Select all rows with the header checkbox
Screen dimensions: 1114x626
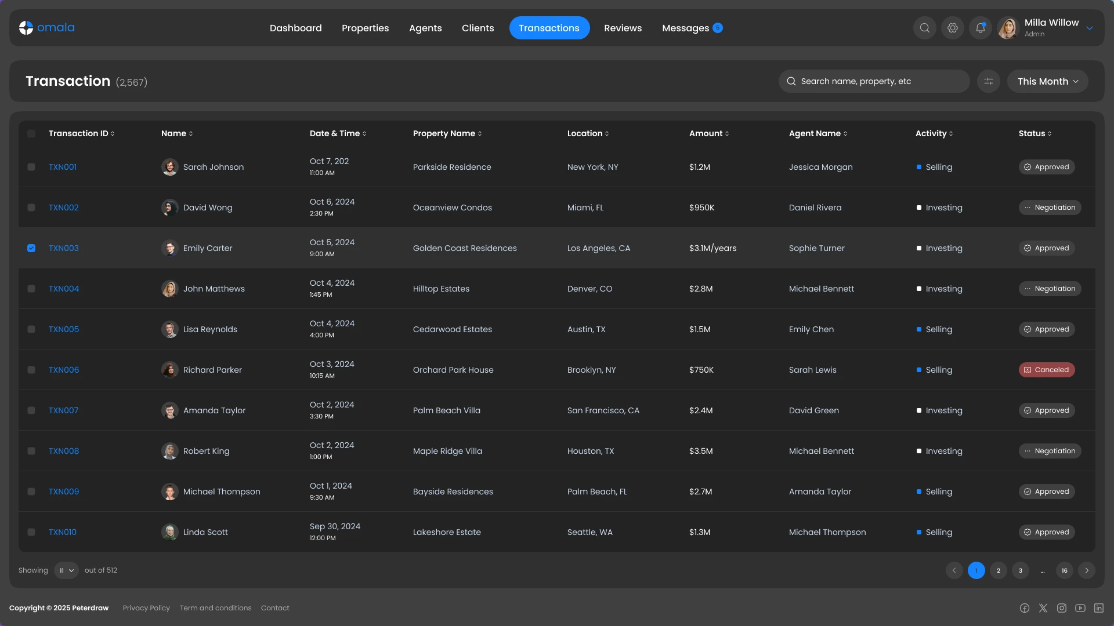tap(31, 133)
